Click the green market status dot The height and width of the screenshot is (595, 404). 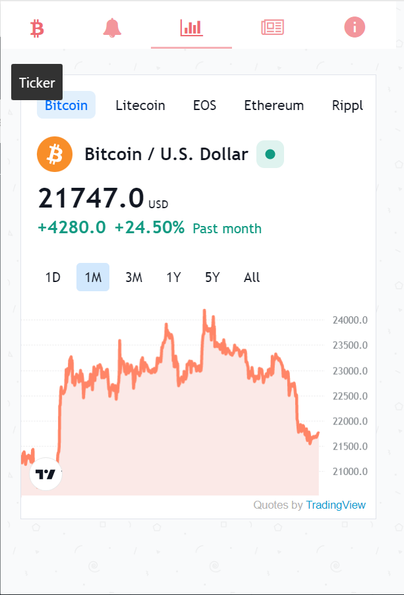tap(270, 154)
